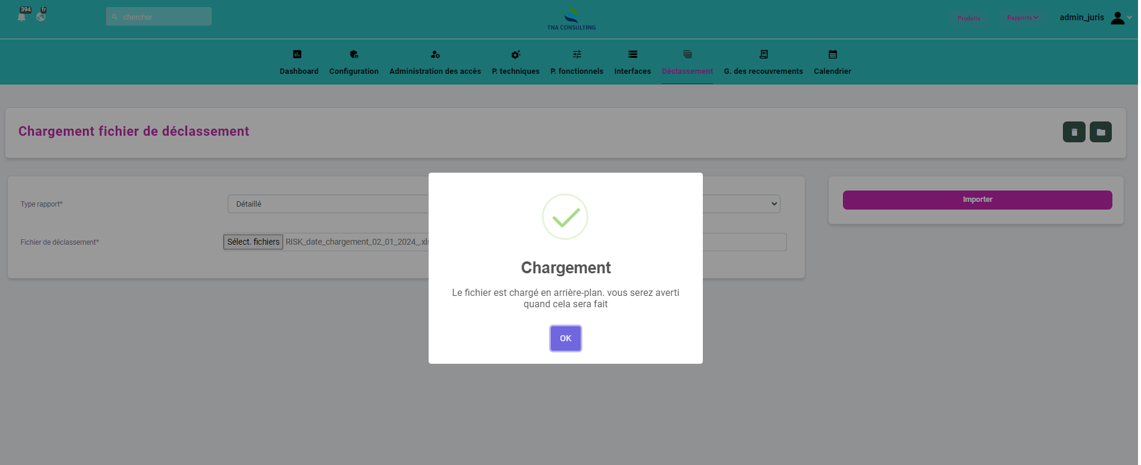Click the trash delete icon button

(1074, 132)
